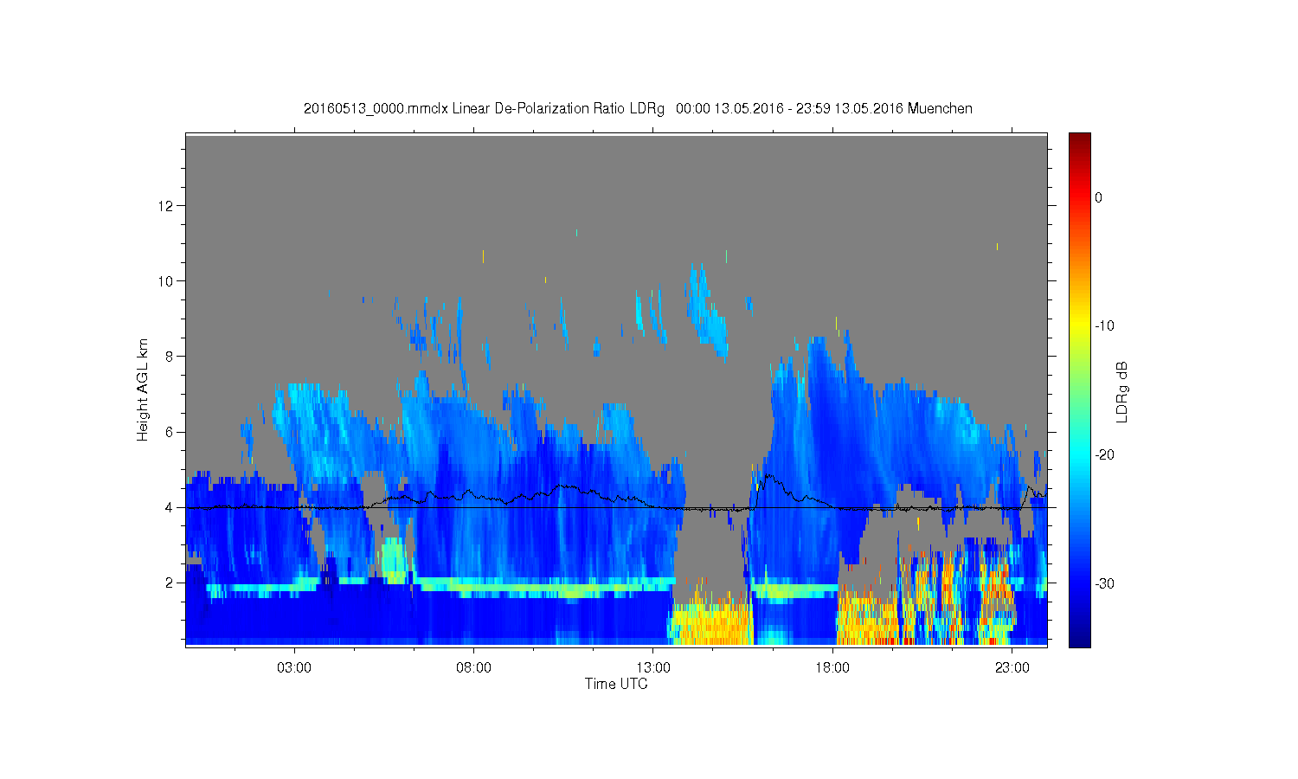Viewport: 1298px width, 779px height.
Task: Click the isolated cyan cloud near 10 km
Action: click(706, 310)
